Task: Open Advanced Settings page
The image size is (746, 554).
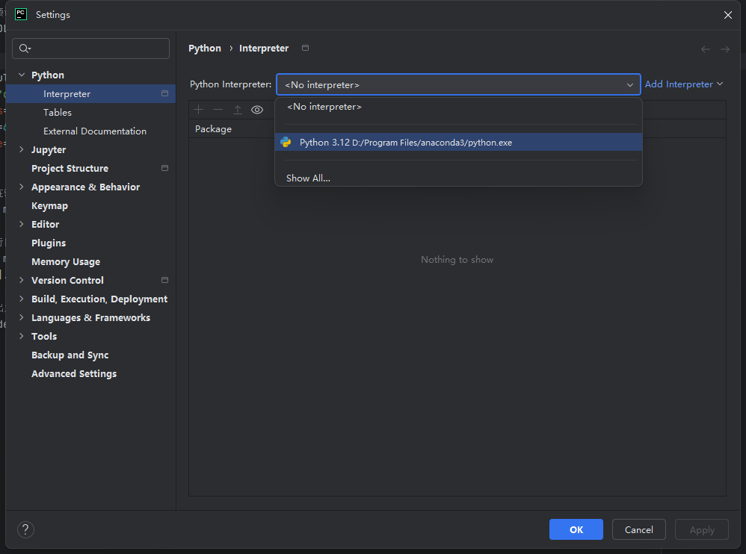Action: 74,373
